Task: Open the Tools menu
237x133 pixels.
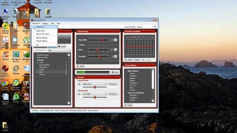Action: coord(52,24)
